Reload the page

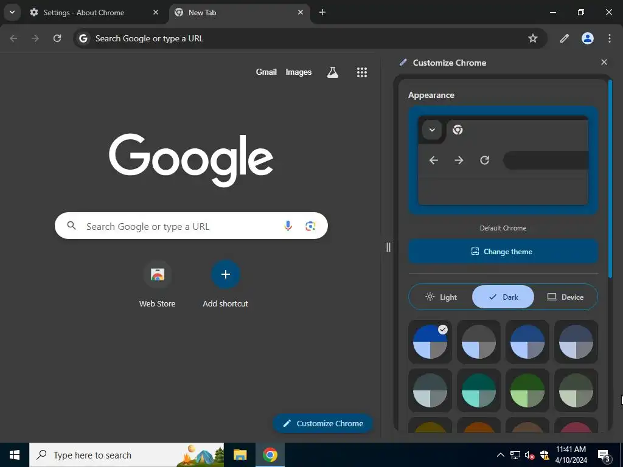(x=57, y=38)
